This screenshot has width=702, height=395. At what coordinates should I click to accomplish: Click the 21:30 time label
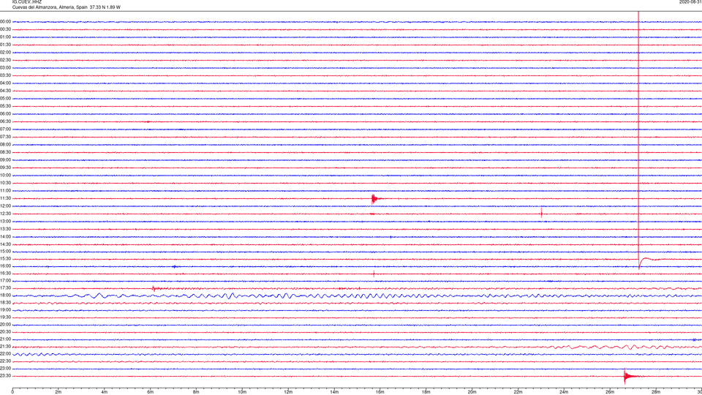[x=5, y=347]
